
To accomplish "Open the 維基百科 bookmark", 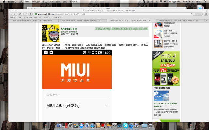I will 47,17.
